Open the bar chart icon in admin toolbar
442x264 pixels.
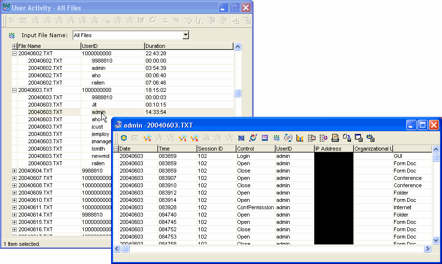click(x=300, y=138)
